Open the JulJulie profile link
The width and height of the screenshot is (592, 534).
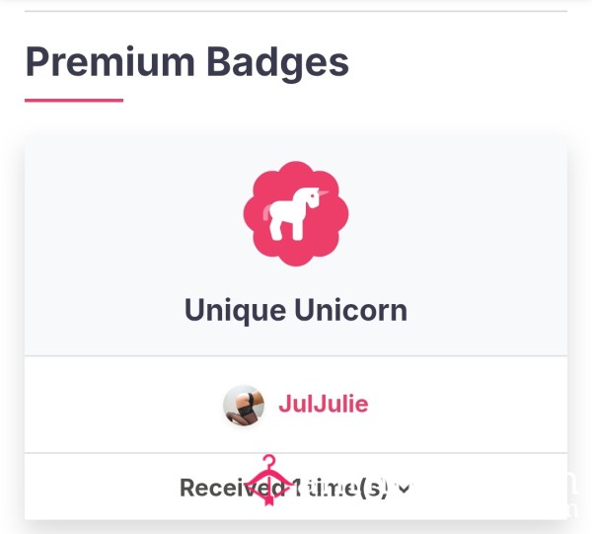pyautogui.click(x=324, y=404)
